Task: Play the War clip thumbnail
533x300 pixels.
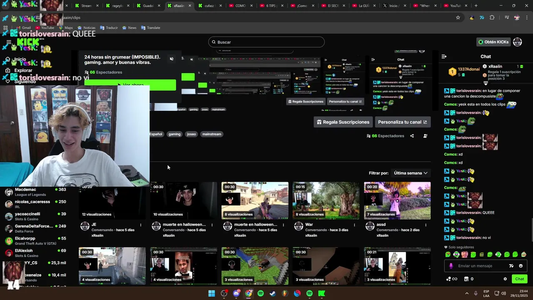Action: [x=326, y=200]
